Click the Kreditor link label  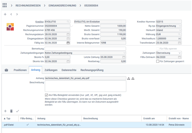pos(39,22)
